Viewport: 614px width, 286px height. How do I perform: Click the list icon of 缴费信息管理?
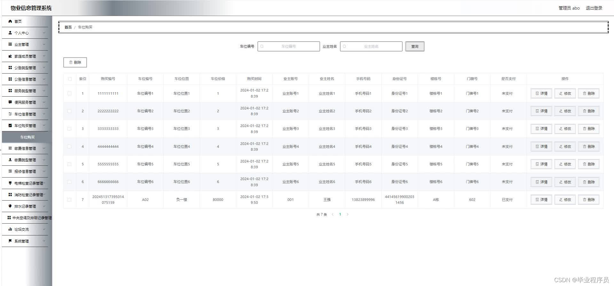pos(10,148)
